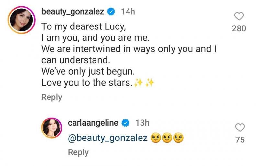View the 280 likes count

click(x=239, y=28)
